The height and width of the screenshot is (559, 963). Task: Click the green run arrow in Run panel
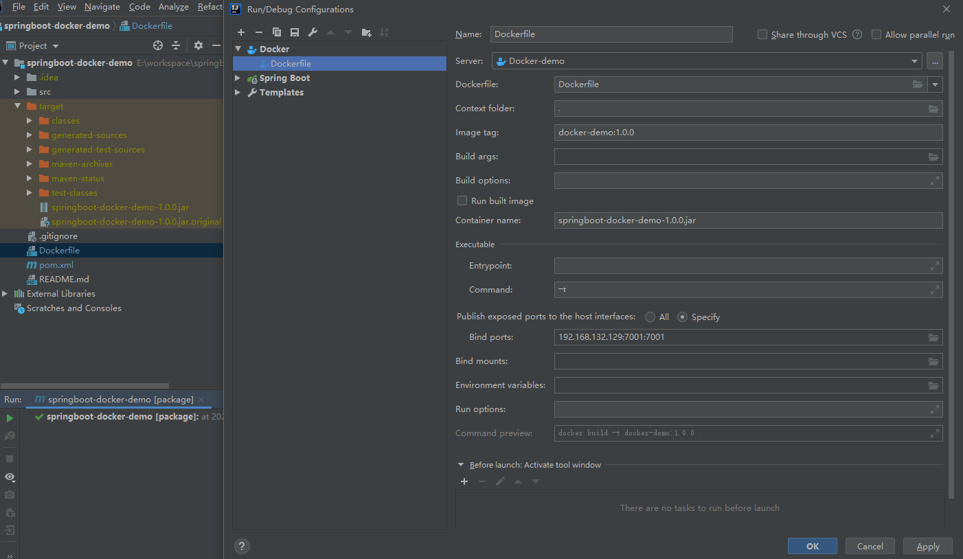(x=10, y=418)
